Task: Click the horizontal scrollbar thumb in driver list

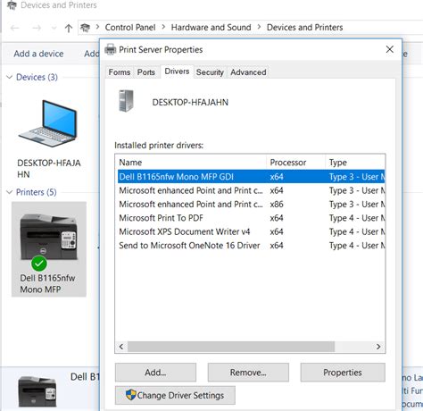Action: 231,347
